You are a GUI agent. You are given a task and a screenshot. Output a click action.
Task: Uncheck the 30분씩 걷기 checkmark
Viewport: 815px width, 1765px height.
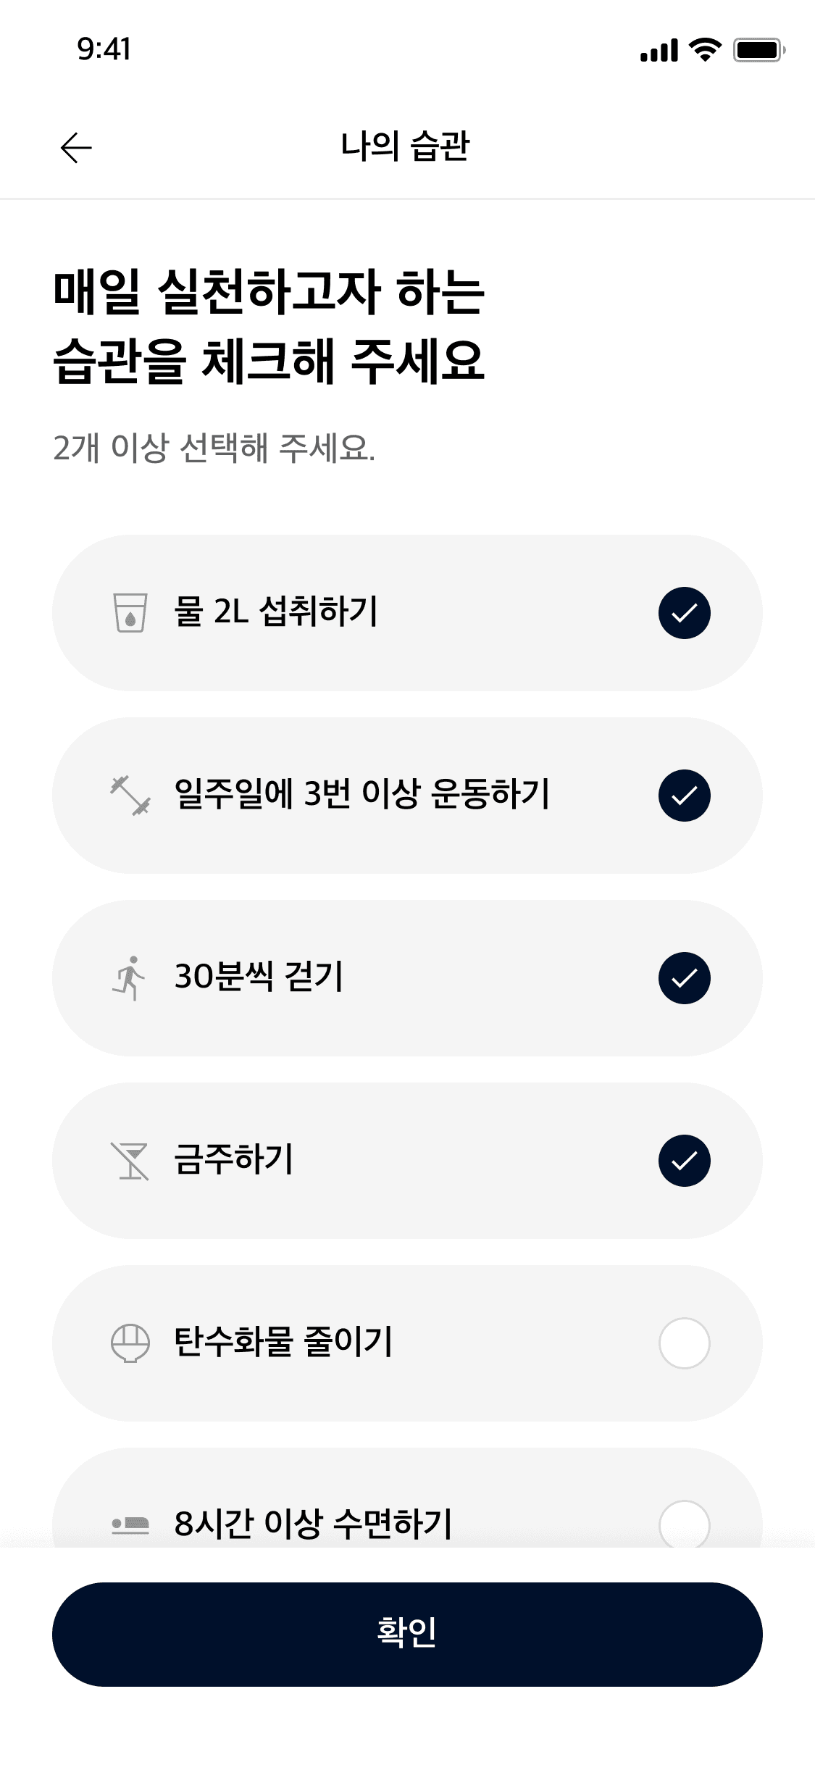coord(684,978)
